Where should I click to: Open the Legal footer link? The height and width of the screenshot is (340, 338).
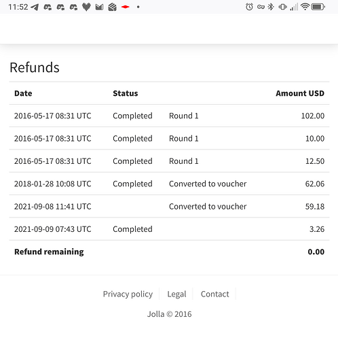(176, 294)
